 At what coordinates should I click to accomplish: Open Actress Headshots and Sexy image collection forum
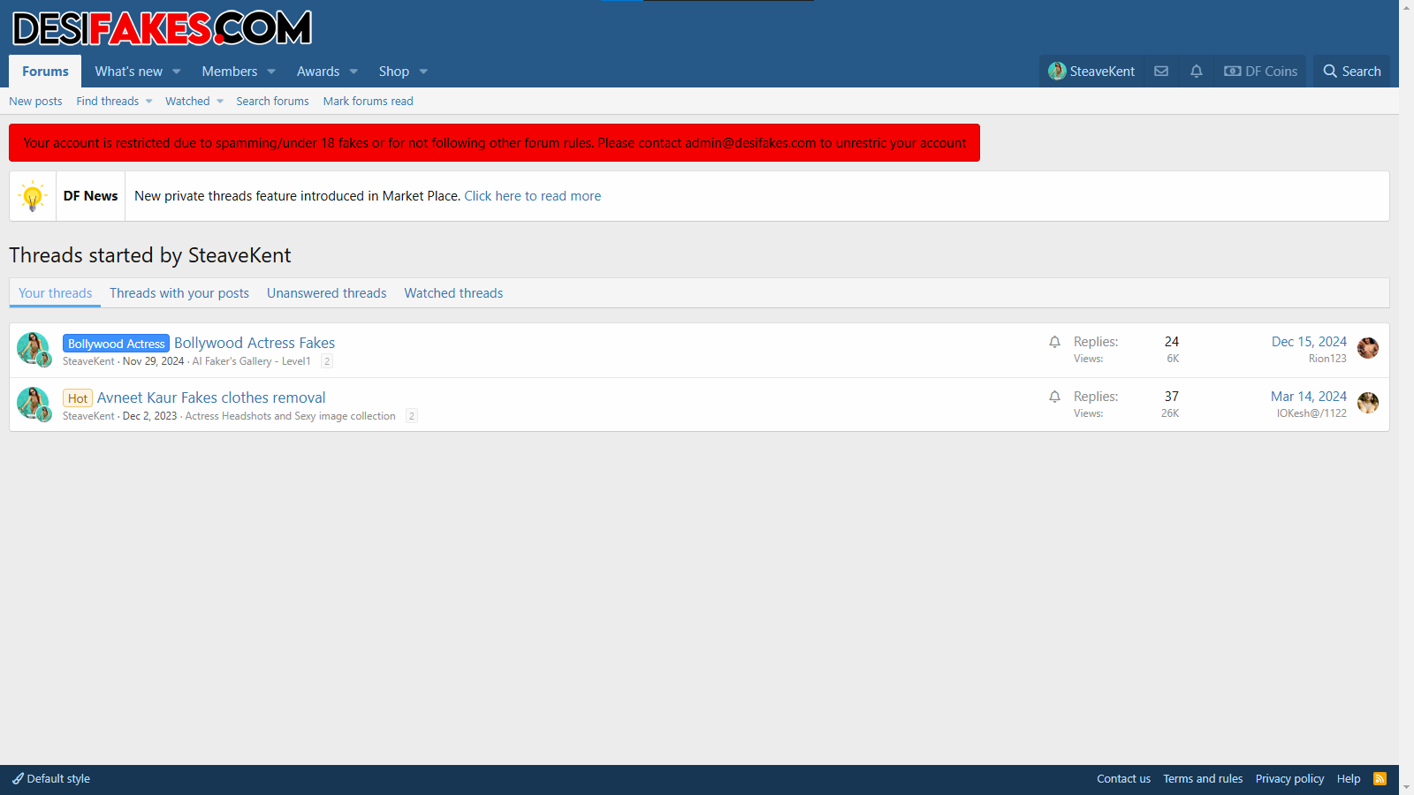(x=291, y=416)
